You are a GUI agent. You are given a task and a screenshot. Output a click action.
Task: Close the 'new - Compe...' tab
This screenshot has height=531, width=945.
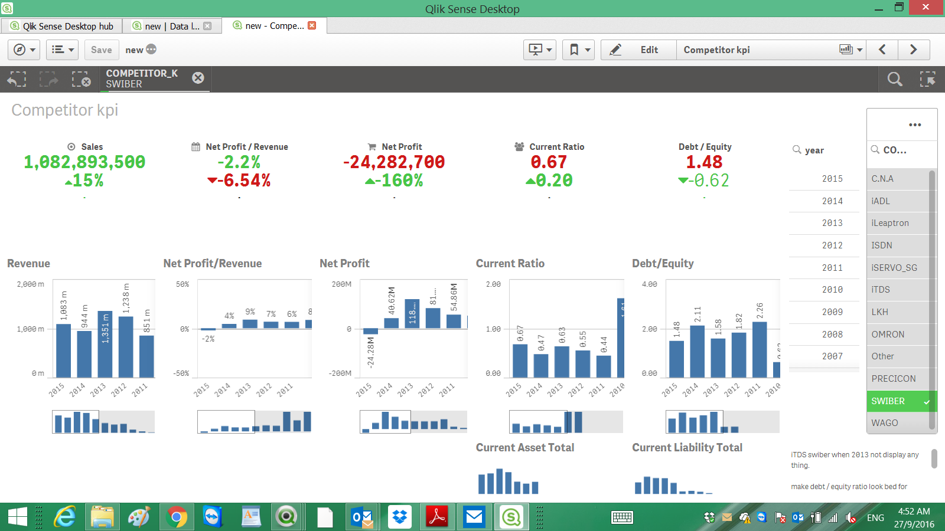312,25
